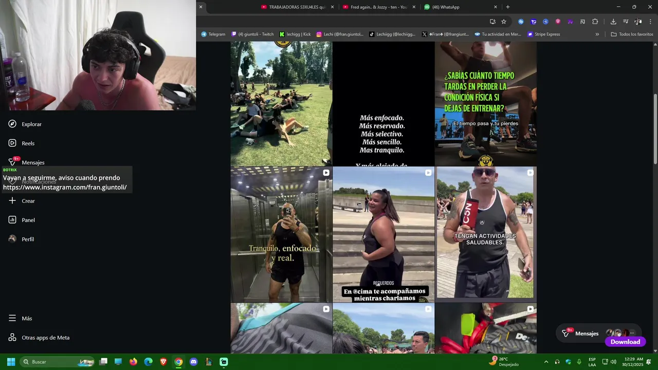Open the giuntoli - Twitch bookmark

click(x=252, y=34)
